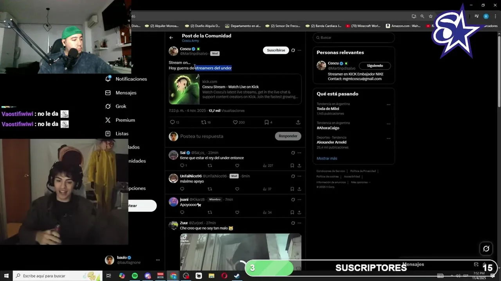The height and width of the screenshot is (281, 501).
Task: Click the Buscar search field on X
Action: [354, 37]
